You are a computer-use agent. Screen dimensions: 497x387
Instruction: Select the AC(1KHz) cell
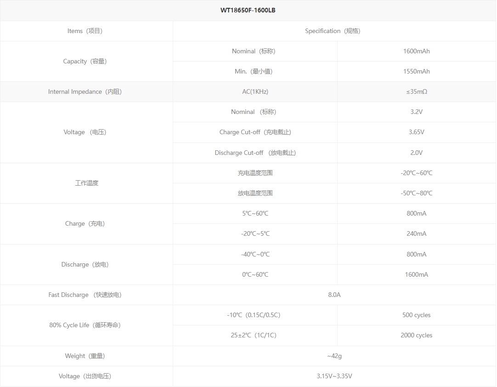pos(255,91)
